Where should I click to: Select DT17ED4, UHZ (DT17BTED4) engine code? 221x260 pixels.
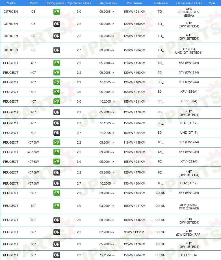coord(189,51)
